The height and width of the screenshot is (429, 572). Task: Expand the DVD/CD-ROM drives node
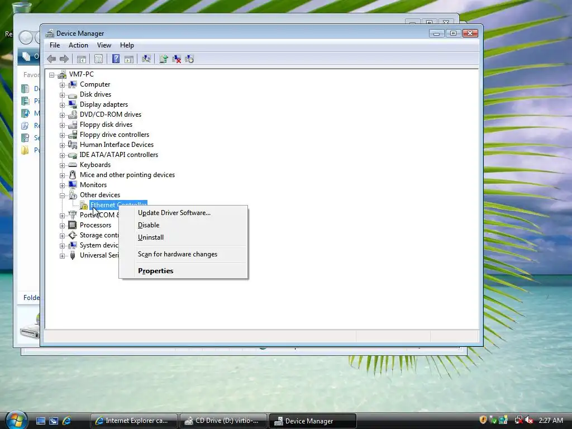point(62,115)
